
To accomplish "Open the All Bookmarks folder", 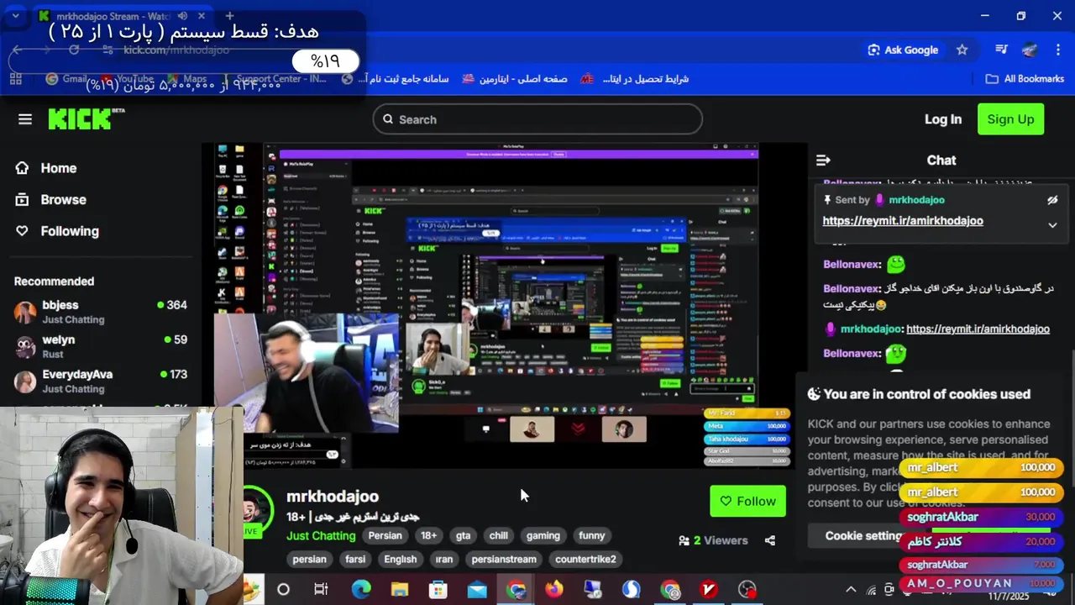I will click(x=1025, y=78).
